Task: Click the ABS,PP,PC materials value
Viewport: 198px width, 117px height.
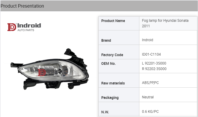Action: pos(150,83)
